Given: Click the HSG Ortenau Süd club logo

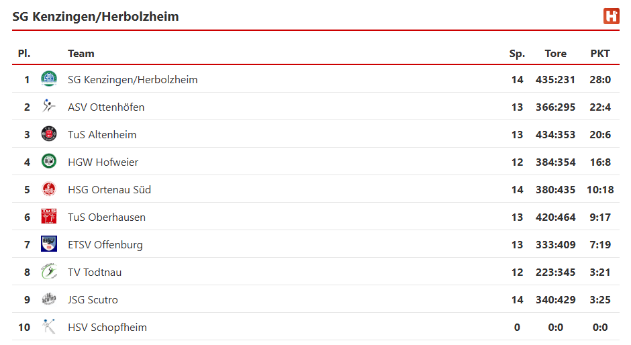Looking at the screenshot, I should 49,189.
